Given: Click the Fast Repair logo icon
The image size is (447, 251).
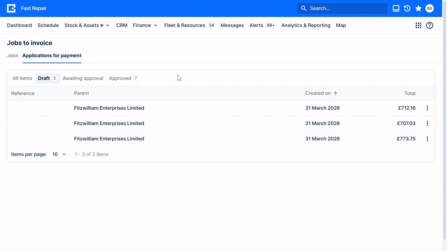Looking at the screenshot, I should pos(11,8).
